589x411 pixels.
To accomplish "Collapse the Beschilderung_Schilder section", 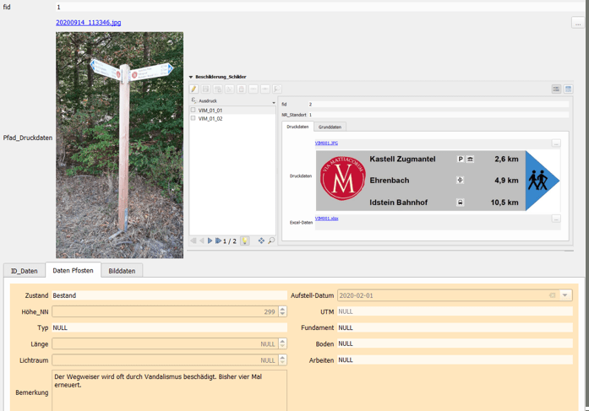I will pyautogui.click(x=191, y=77).
